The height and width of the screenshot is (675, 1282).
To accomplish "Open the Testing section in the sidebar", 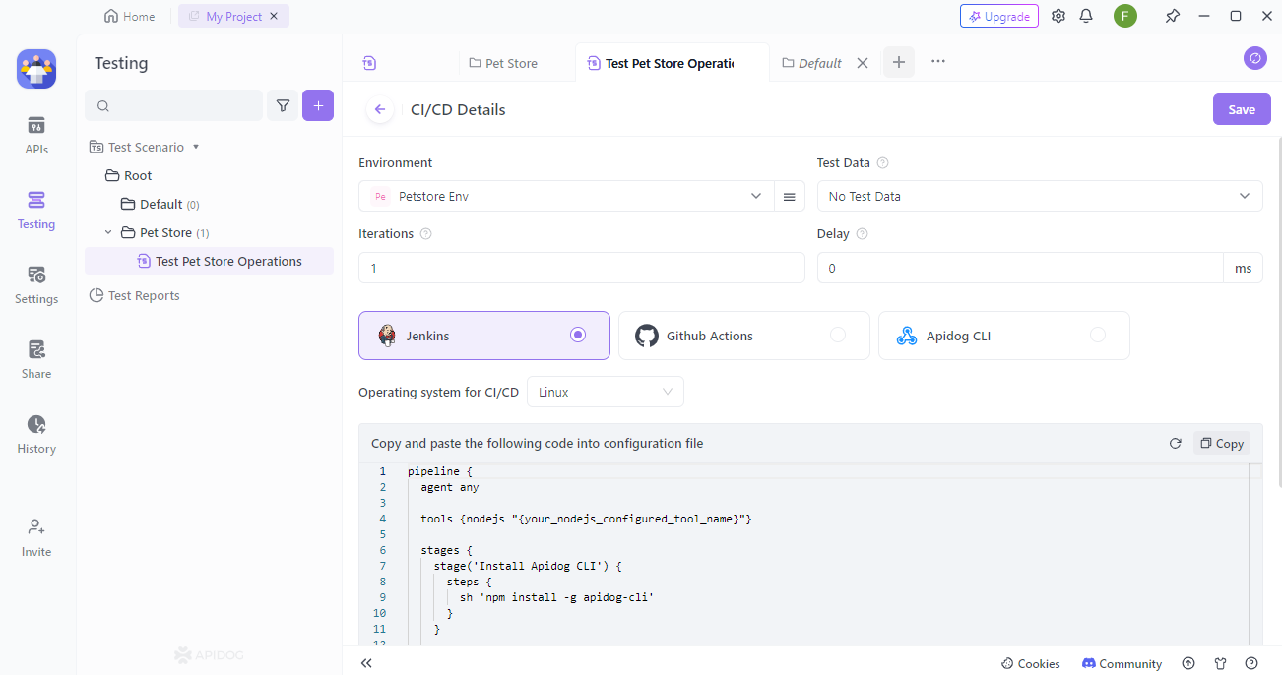I will [36, 211].
